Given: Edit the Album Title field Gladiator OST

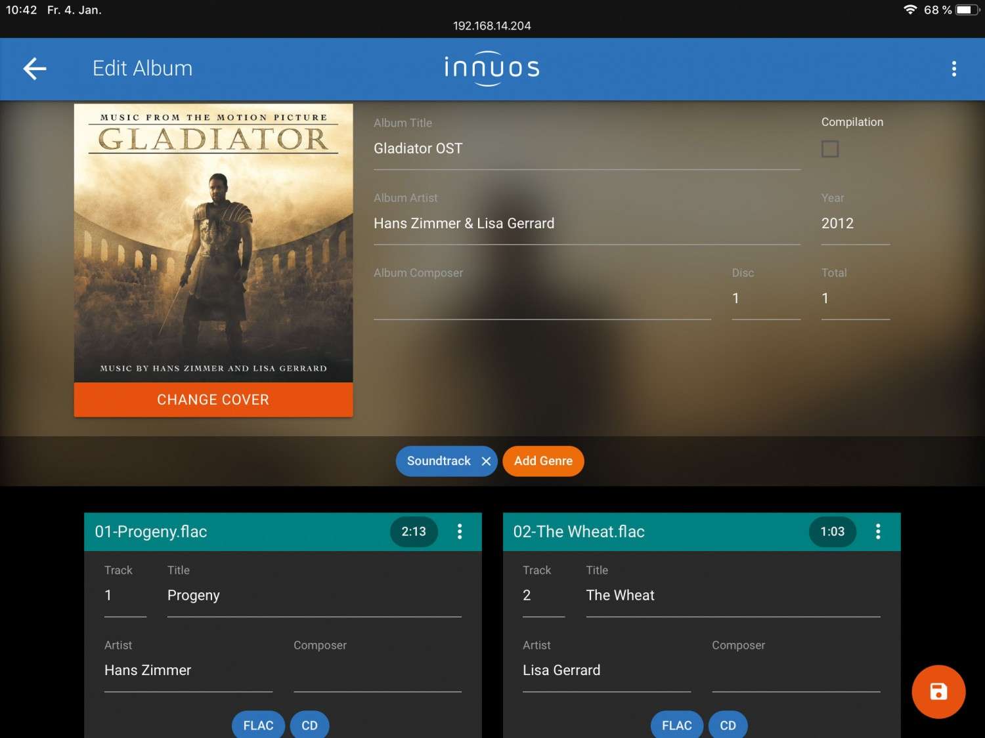Looking at the screenshot, I should 587,149.
